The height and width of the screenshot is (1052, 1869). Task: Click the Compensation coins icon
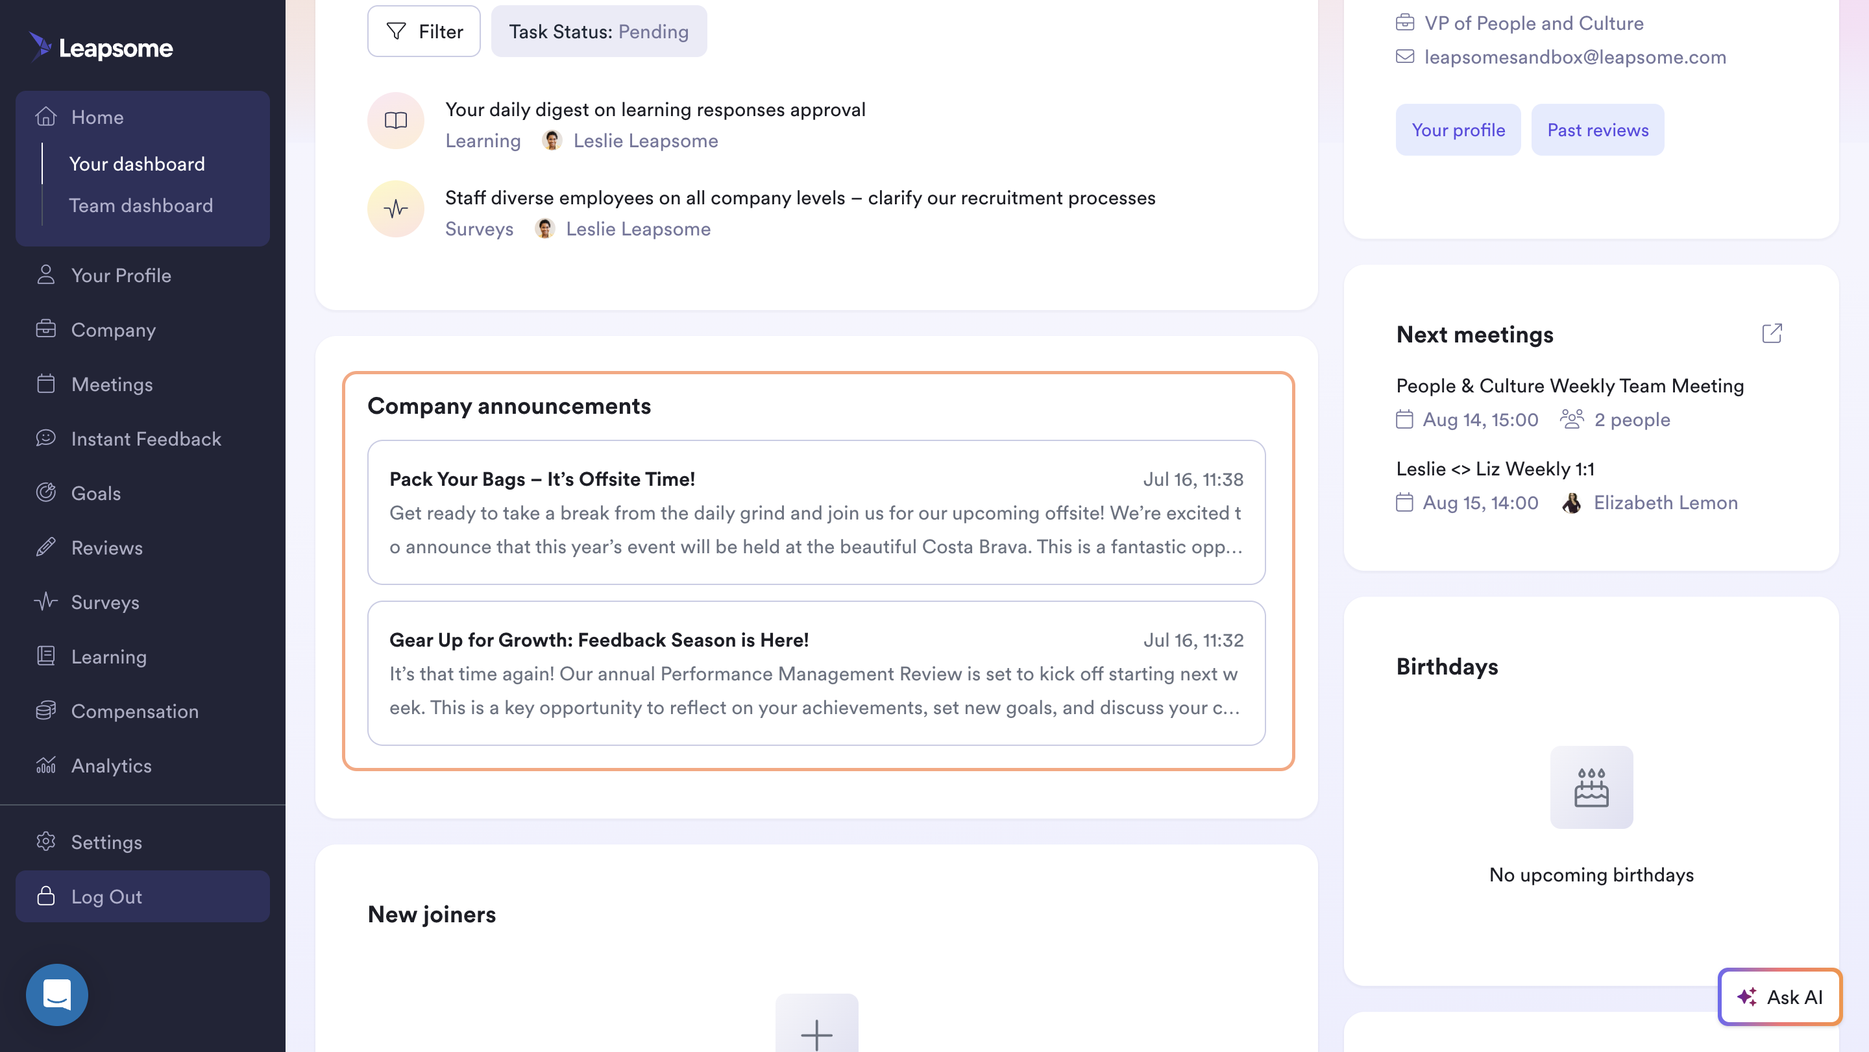[45, 710]
